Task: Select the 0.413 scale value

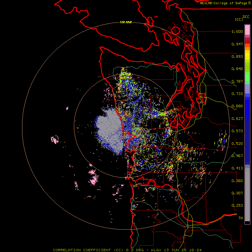Action: coord(237,168)
